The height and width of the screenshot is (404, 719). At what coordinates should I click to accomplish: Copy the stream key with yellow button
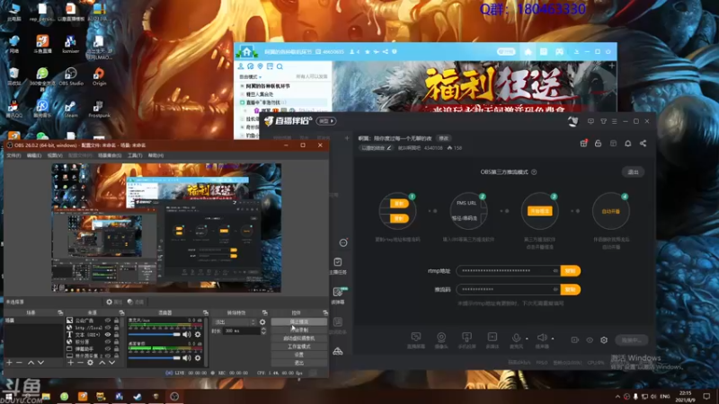[x=571, y=289]
